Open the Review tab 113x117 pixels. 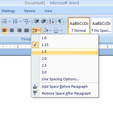coord(30,11)
